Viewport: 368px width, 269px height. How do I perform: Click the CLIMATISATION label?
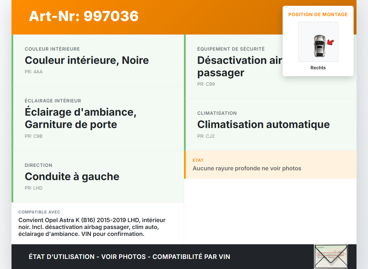click(x=217, y=113)
